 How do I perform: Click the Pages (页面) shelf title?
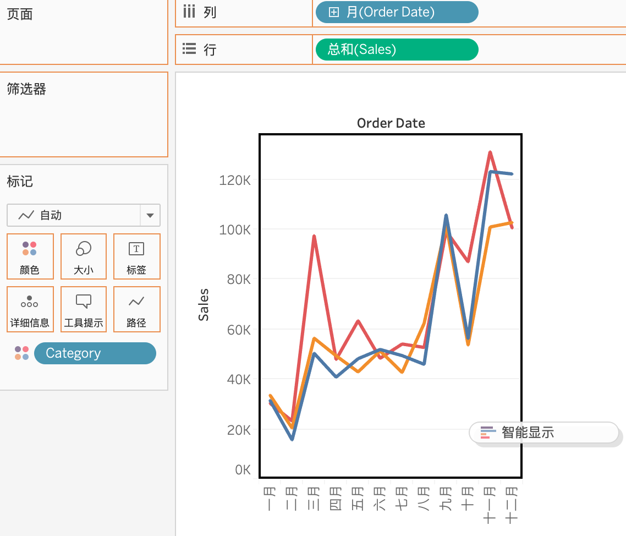click(20, 14)
